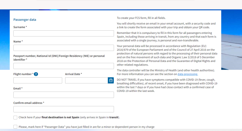
Task: Select the 'Email *' label
Action: coord(18,89)
